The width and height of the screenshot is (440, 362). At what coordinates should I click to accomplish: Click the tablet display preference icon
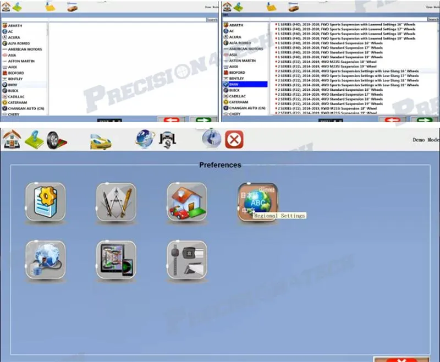click(x=116, y=259)
